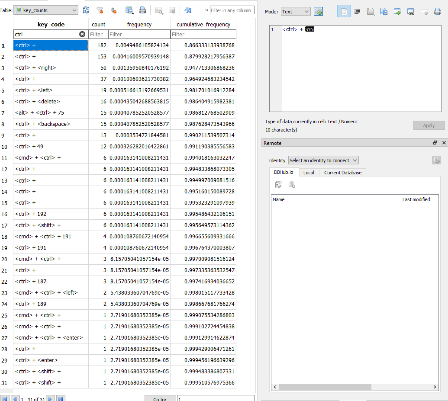Float the Remote panel
448x401 pixels.
click(435, 142)
